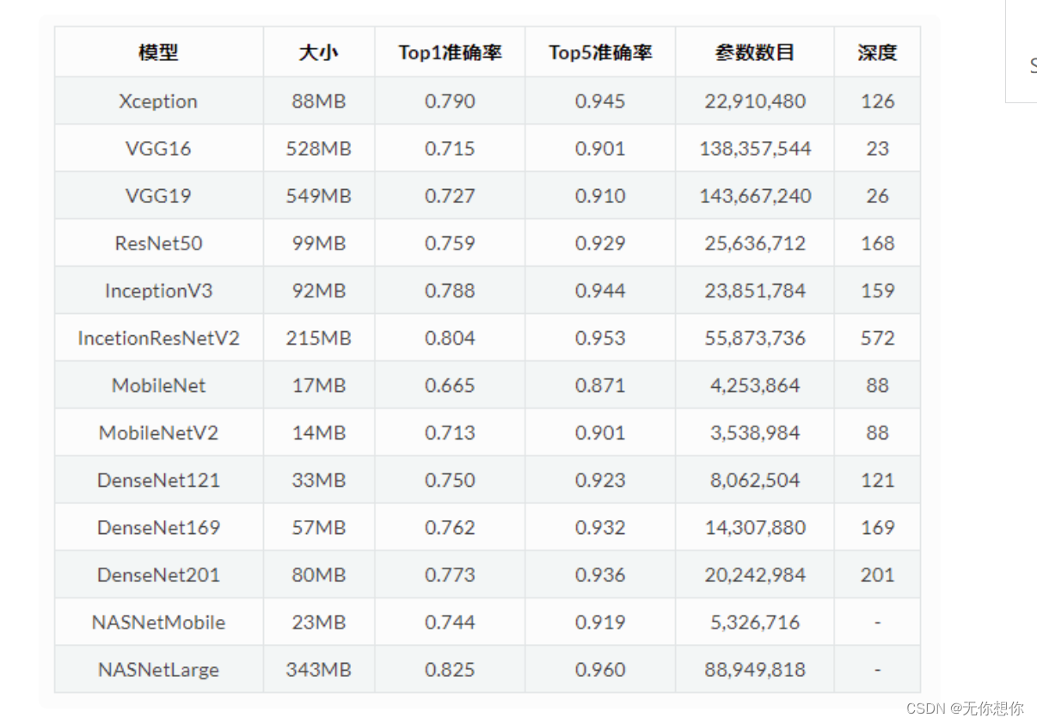Click the 25,636,712 parameter count

pyautogui.click(x=755, y=242)
